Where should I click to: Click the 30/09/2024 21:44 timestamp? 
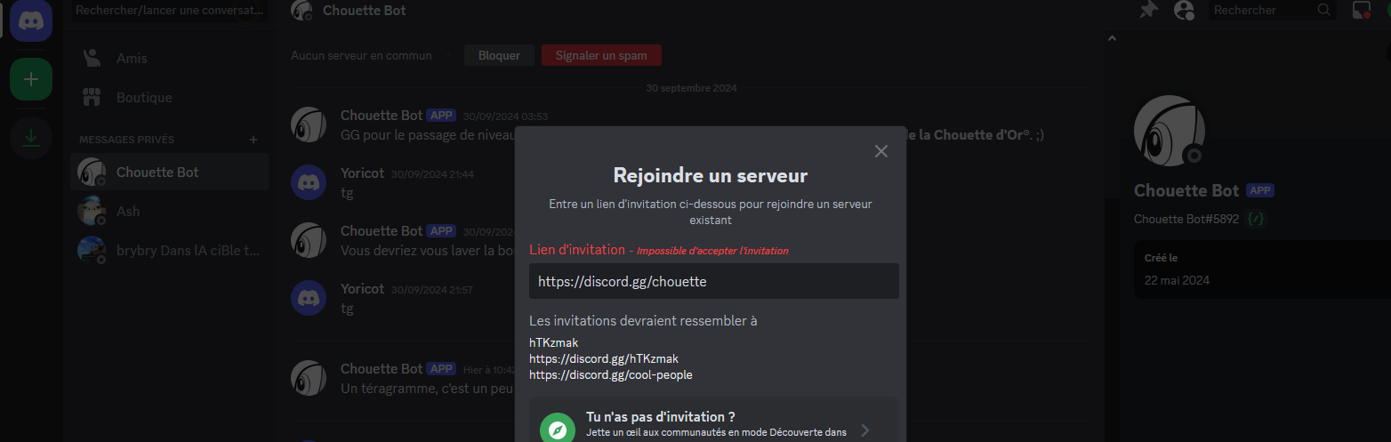pos(432,174)
